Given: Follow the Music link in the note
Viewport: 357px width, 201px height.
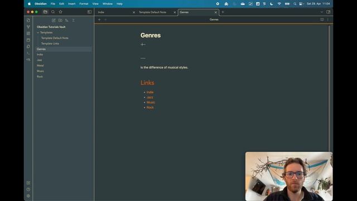Looking at the screenshot, I should 151,102.
